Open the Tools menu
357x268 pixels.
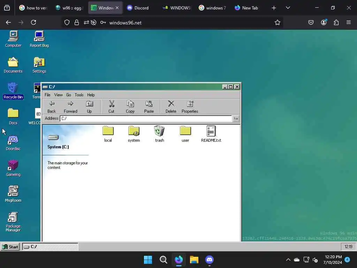[x=79, y=95]
